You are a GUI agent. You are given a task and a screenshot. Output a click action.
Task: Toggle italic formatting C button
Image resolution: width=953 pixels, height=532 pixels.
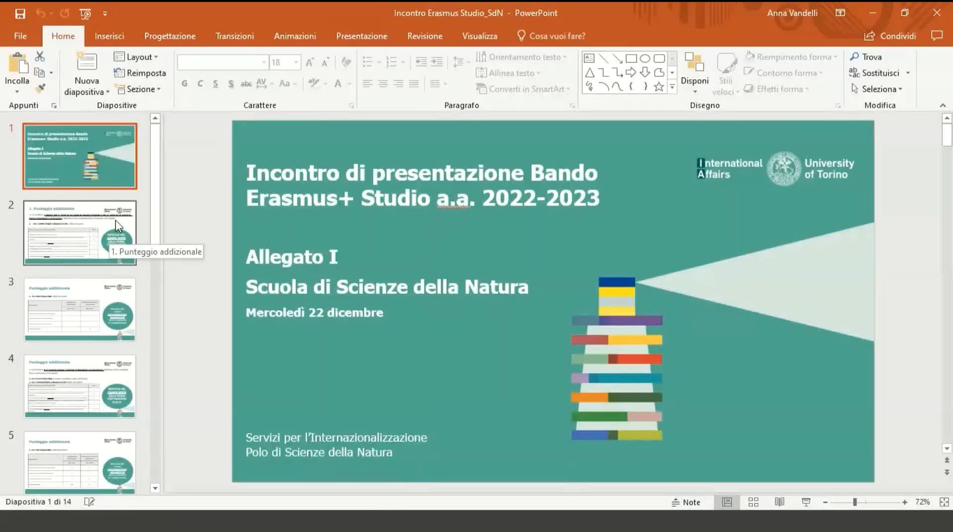200,83
